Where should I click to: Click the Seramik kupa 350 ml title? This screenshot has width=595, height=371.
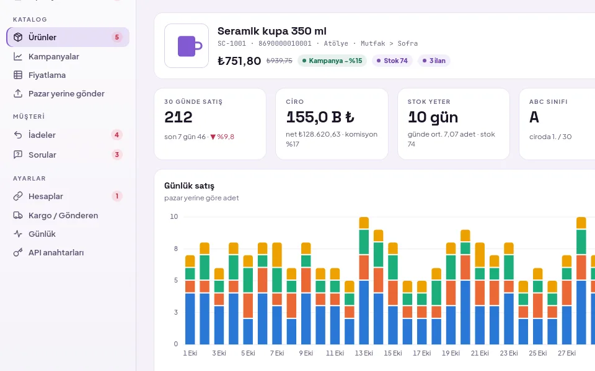271,31
